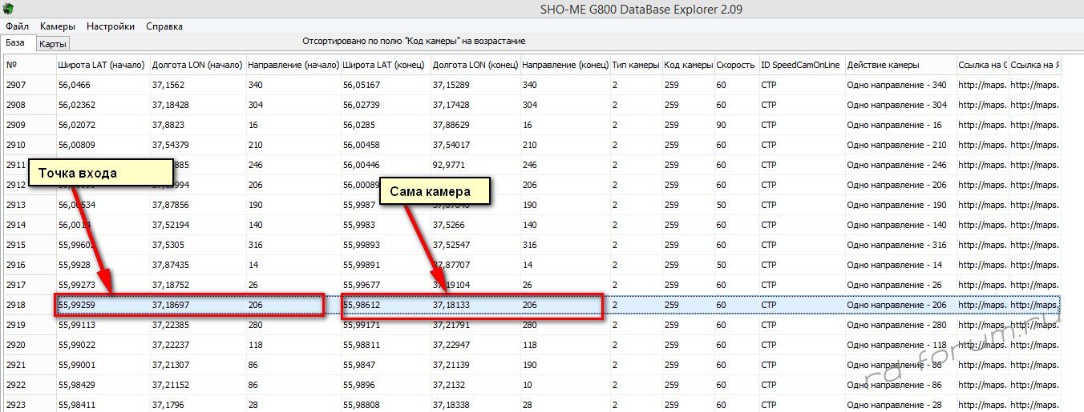Click start latitude cell 56,02362
The height and width of the screenshot is (412, 1084).
click(103, 105)
